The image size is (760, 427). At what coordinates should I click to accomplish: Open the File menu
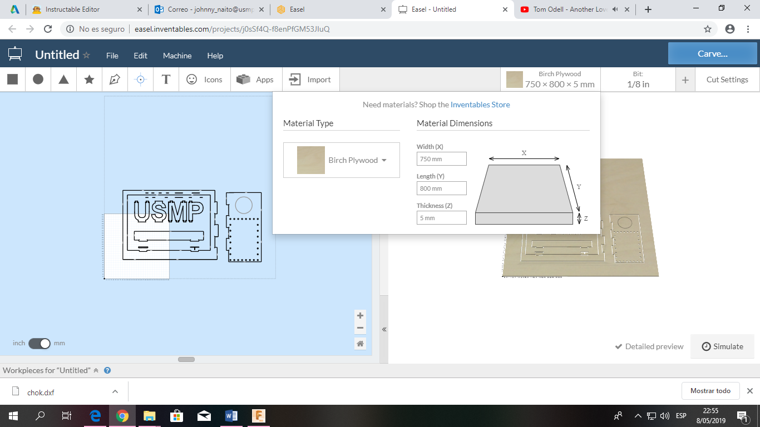click(112, 56)
